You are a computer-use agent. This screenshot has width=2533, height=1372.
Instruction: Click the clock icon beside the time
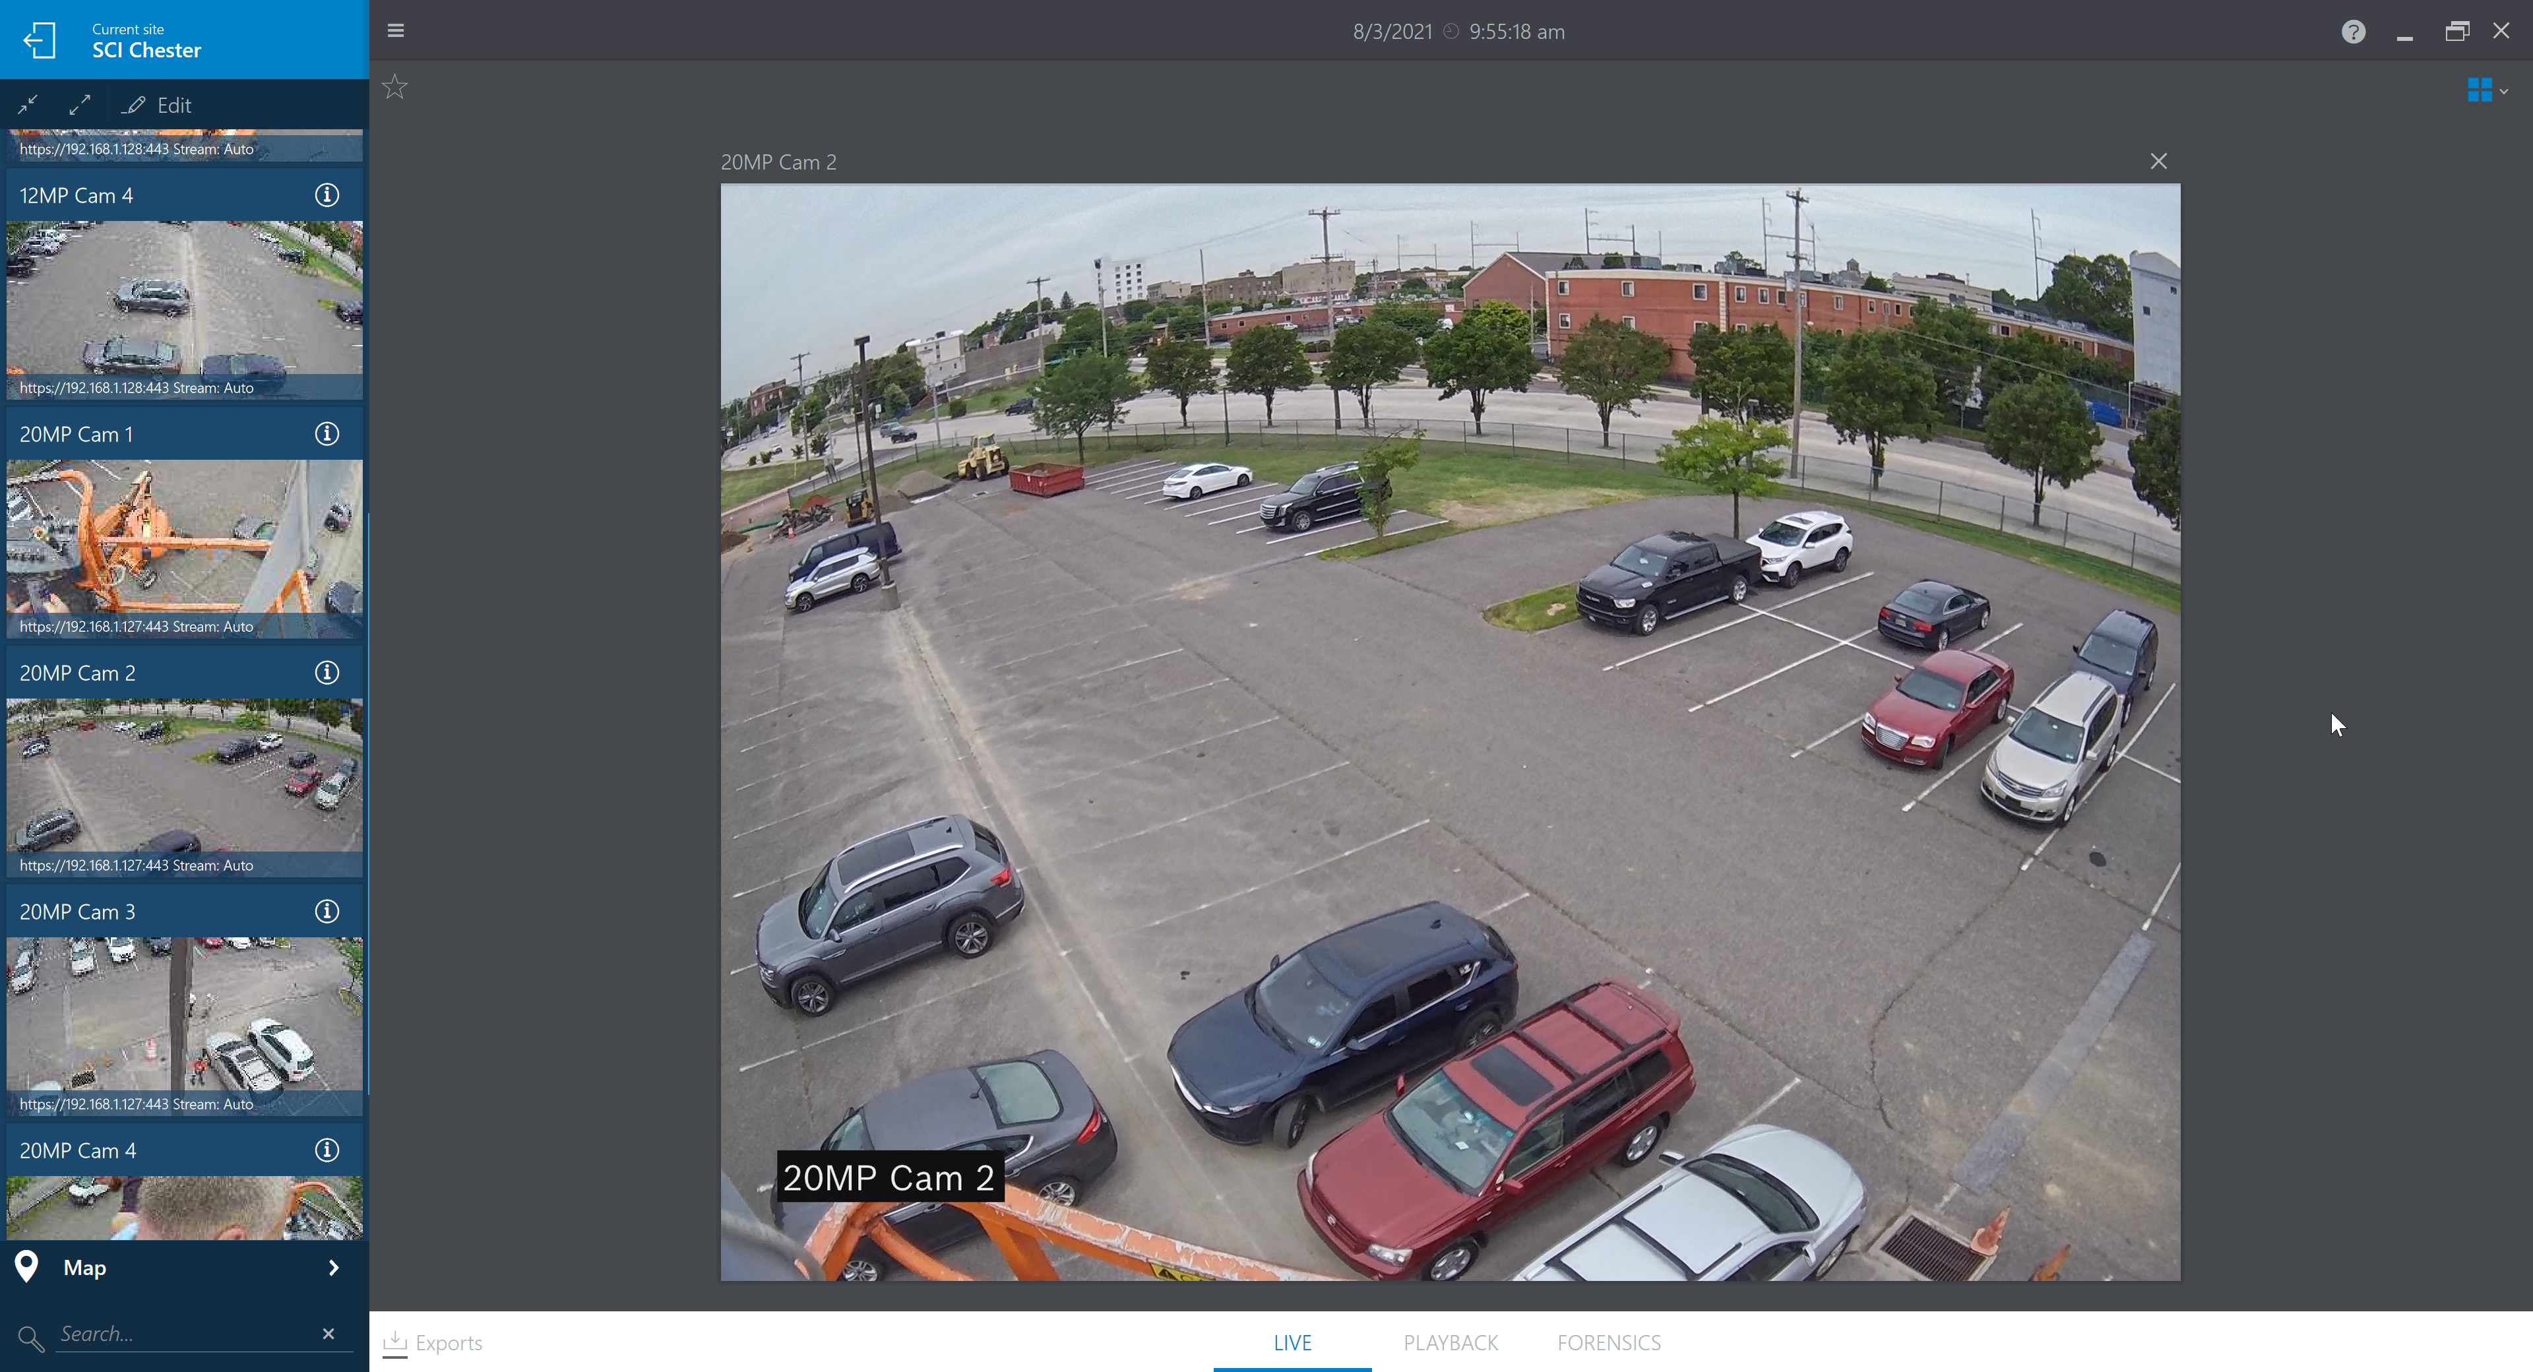[1451, 32]
